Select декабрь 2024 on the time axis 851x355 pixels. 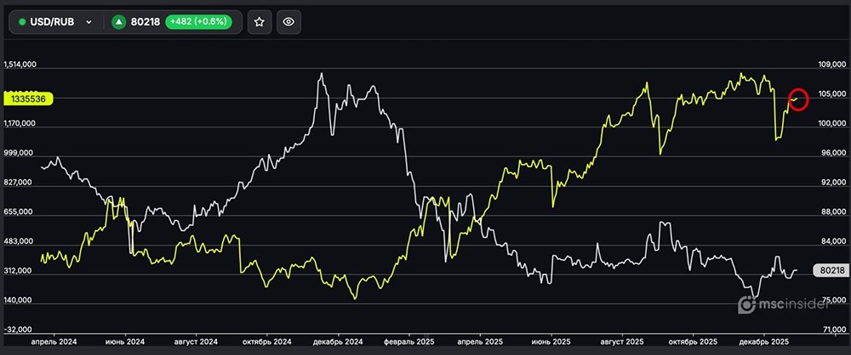339,341
